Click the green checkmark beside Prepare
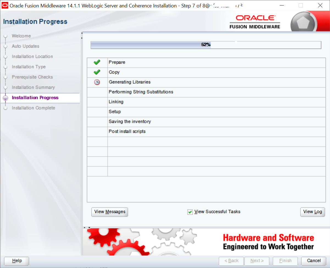Image resolution: width=330 pixels, height=268 pixels. pyautogui.click(x=97, y=62)
